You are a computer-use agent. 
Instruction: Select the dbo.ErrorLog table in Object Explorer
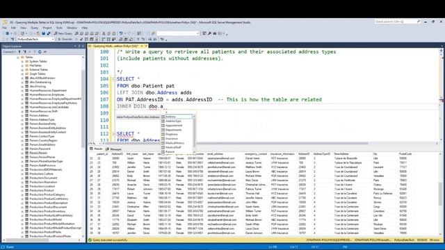point(38,86)
